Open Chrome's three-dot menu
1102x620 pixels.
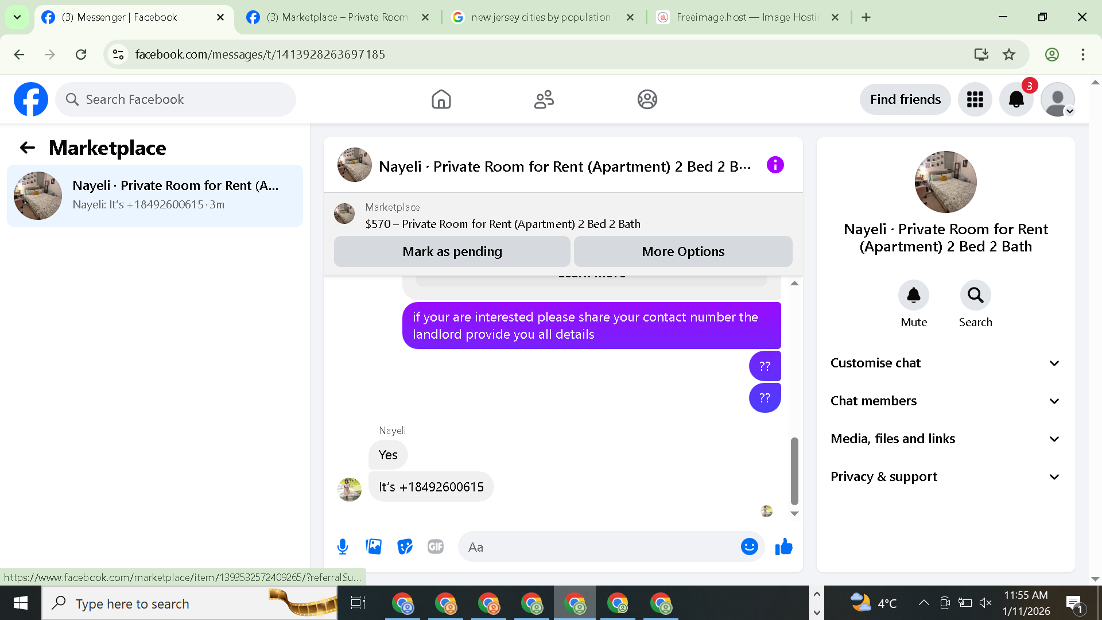1083,55
